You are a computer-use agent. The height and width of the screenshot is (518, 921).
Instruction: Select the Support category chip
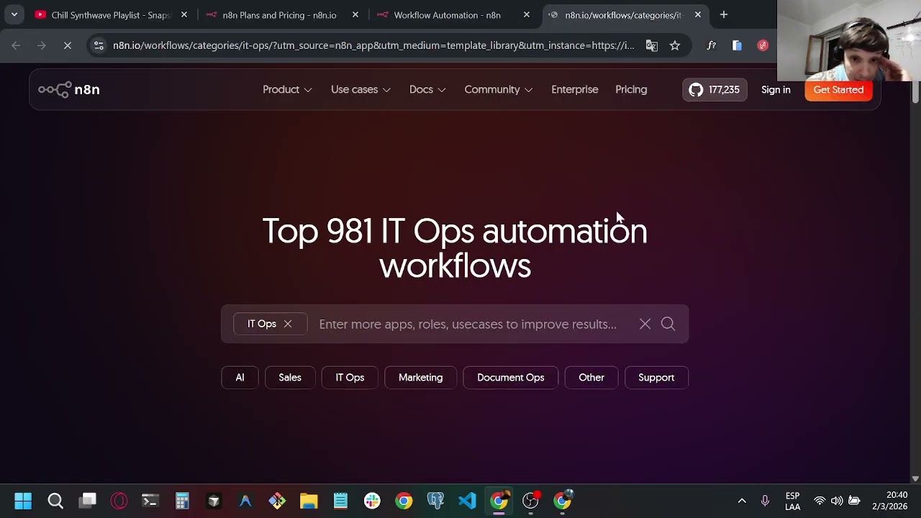[x=656, y=378]
